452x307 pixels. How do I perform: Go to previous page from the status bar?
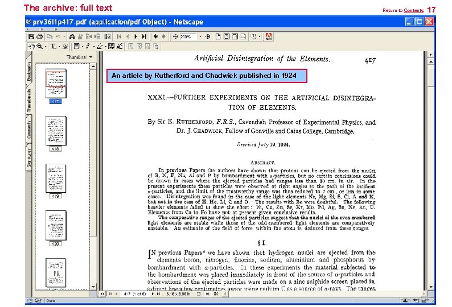[x=117, y=294]
